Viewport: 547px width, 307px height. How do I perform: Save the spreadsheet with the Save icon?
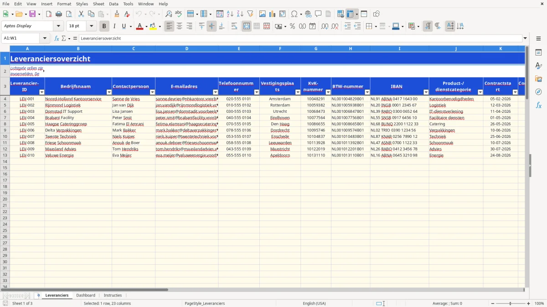[32, 14]
